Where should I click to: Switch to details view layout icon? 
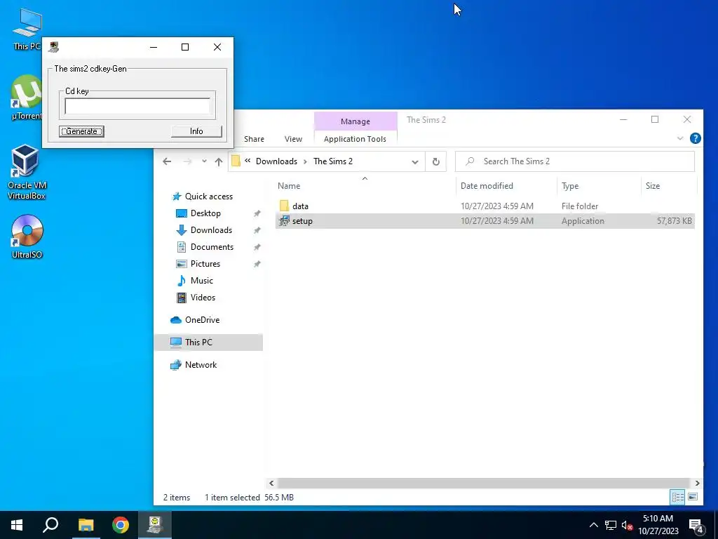pos(678,498)
